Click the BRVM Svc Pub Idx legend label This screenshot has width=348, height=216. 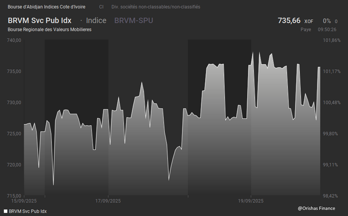28,211
